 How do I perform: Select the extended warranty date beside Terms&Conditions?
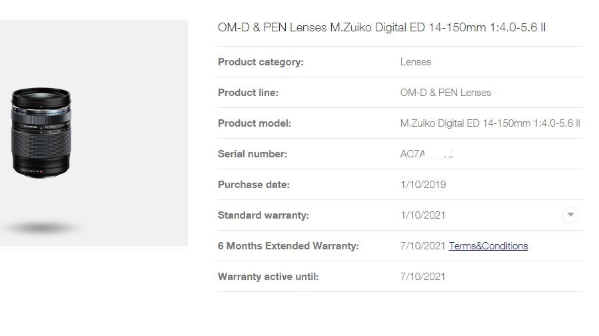(x=423, y=246)
